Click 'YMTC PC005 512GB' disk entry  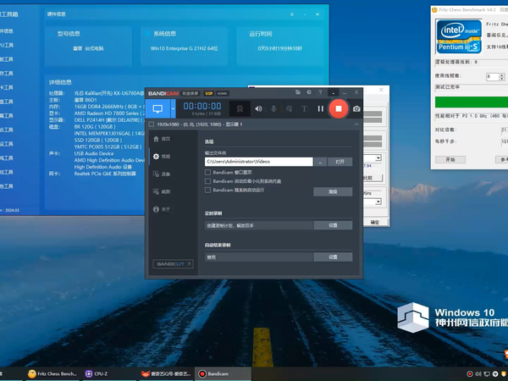pos(108,146)
